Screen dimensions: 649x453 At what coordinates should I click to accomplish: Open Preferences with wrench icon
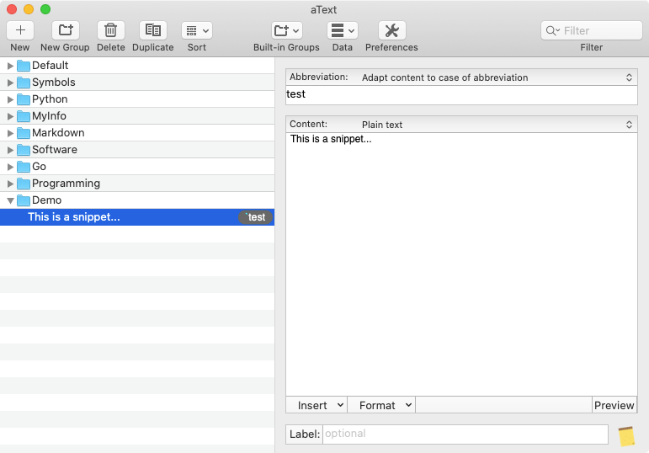(x=391, y=30)
